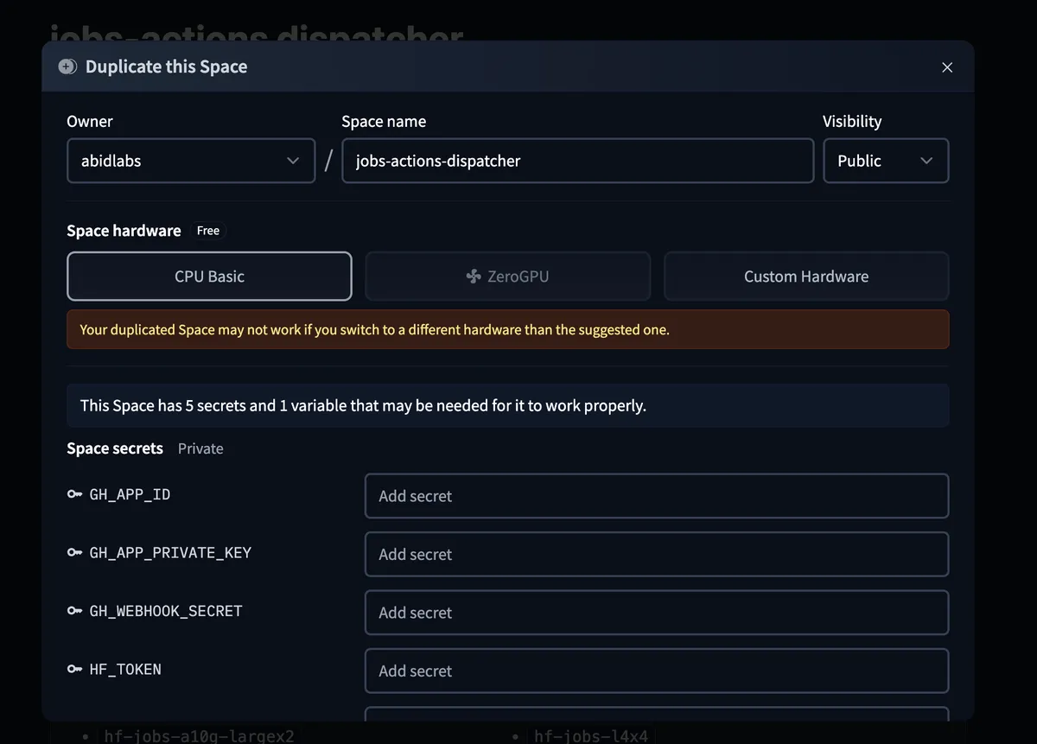The height and width of the screenshot is (744, 1037).
Task: Open the Visibility dropdown set to Public
Action: [x=886, y=161]
